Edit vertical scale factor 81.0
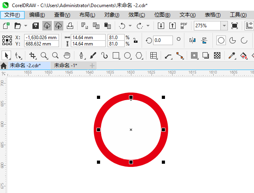 (x=116, y=44)
